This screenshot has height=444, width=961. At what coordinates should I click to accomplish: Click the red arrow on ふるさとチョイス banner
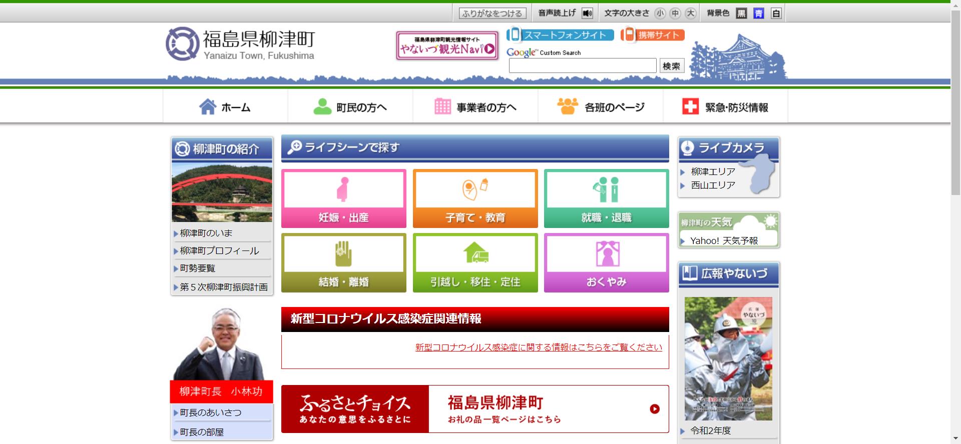[655, 409]
